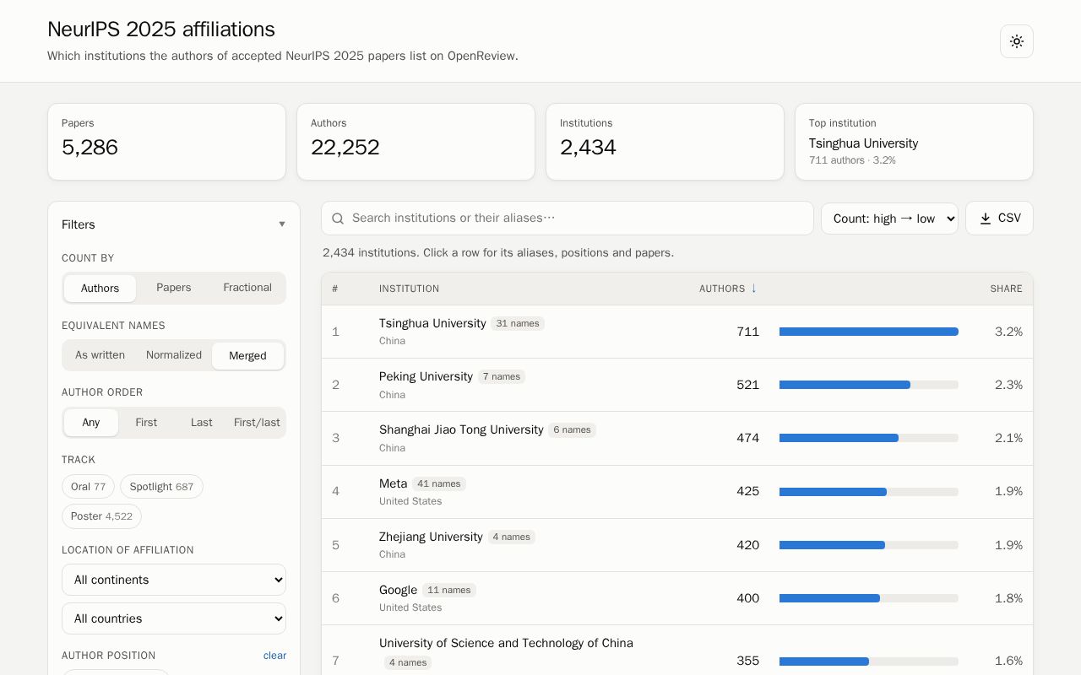Open the Peking University row
This screenshot has height=675, width=1081.
pos(677,385)
